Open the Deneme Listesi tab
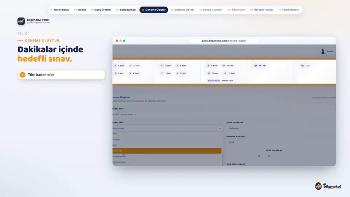Viewport: 350px width, 197px height. click(182, 10)
